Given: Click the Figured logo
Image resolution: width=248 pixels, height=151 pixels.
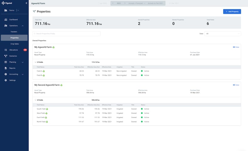Looking at the screenshot, I should [7, 3].
